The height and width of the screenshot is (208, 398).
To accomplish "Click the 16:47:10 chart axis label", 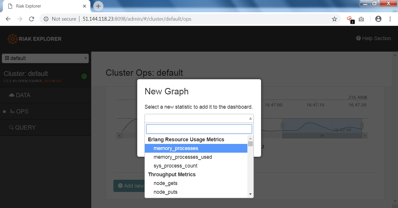I will click(x=315, y=105).
